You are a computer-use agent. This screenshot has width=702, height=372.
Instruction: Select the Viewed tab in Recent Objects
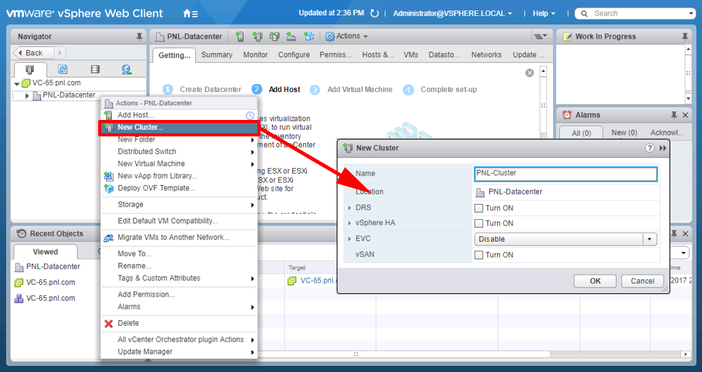[45, 252]
